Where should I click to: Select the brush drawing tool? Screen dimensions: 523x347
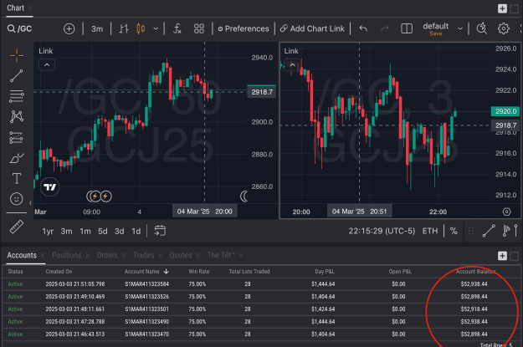(x=17, y=158)
